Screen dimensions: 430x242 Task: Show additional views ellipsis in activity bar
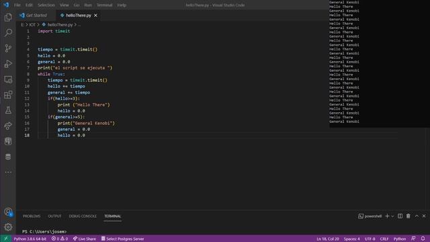point(8,172)
